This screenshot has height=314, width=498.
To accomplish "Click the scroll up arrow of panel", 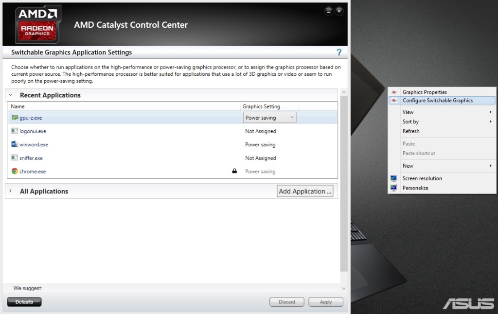I will click(x=344, y=92).
